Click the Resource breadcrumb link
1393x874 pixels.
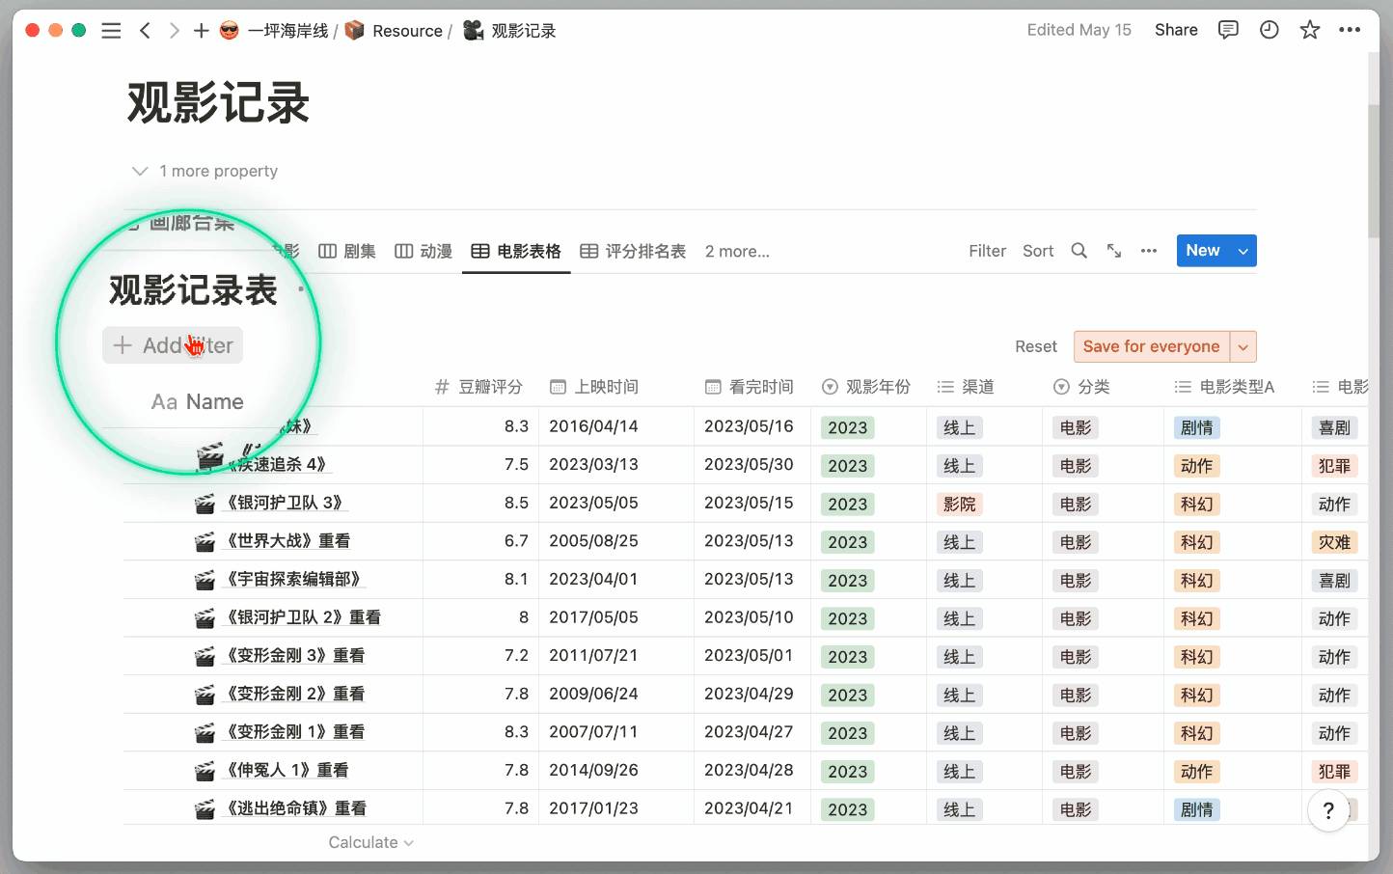(x=394, y=31)
